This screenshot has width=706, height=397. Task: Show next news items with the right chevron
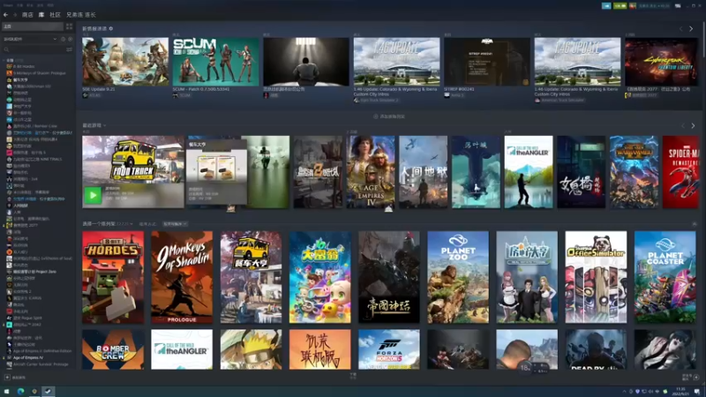tap(691, 29)
